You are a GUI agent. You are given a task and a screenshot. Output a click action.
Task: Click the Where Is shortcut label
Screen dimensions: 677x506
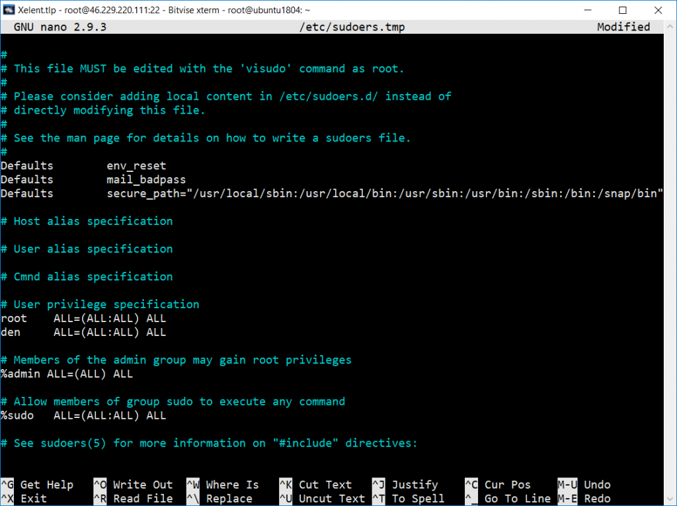click(x=232, y=485)
